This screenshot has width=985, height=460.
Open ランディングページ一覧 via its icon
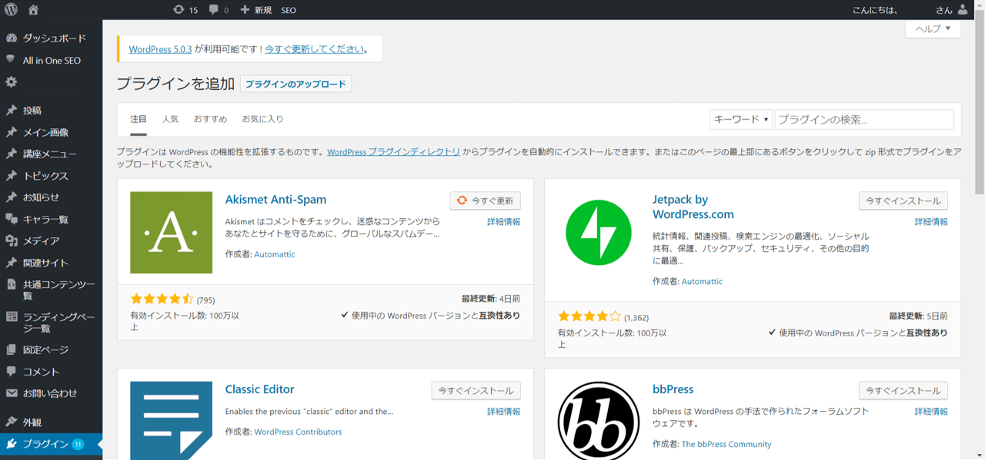click(x=11, y=316)
